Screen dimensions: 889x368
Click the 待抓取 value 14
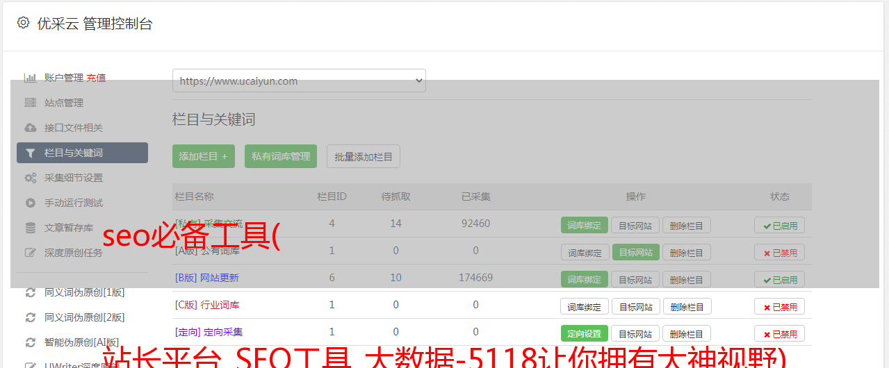(396, 224)
